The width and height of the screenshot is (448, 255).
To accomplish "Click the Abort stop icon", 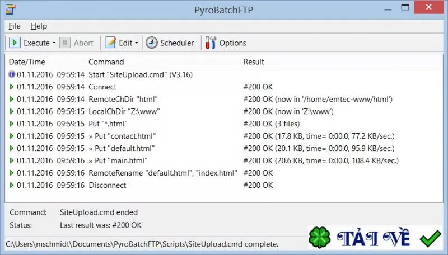I will [x=65, y=43].
